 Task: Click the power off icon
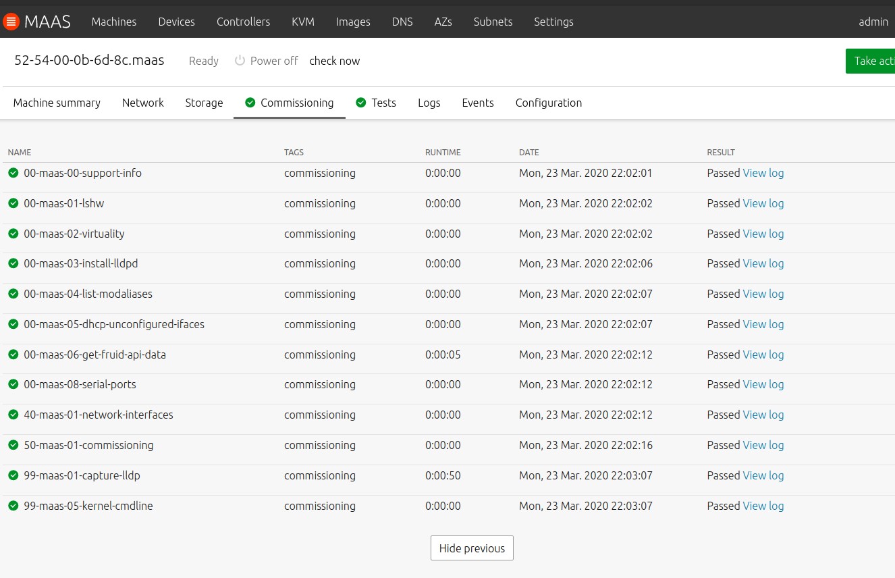[x=240, y=61]
